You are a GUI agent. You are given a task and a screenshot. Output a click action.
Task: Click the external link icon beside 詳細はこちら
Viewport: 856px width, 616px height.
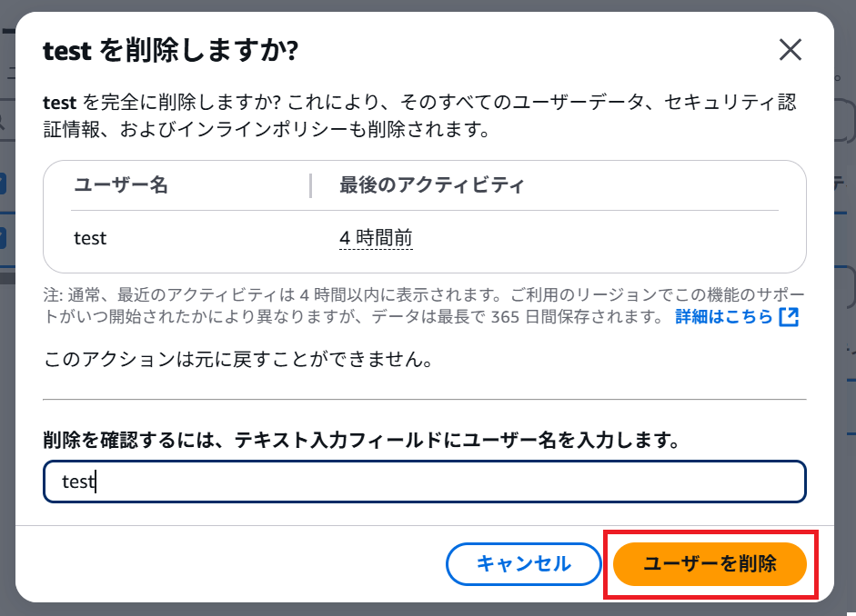click(x=790, y=317)
